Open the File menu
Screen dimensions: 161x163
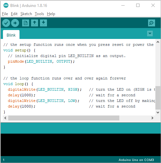[5, 14]
